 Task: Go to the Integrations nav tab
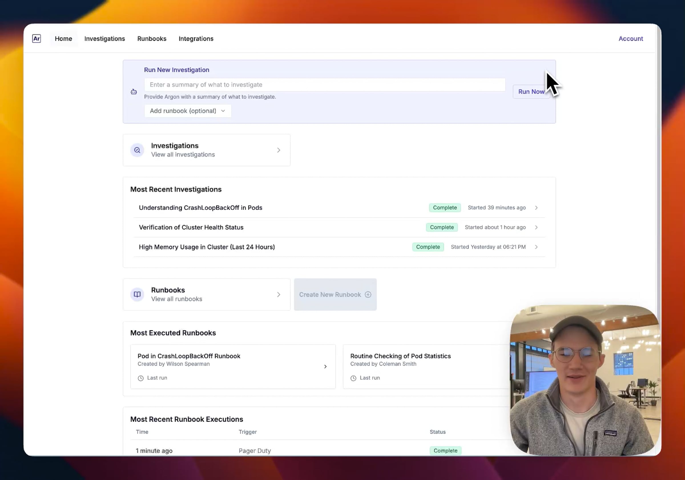click(196, 39)
